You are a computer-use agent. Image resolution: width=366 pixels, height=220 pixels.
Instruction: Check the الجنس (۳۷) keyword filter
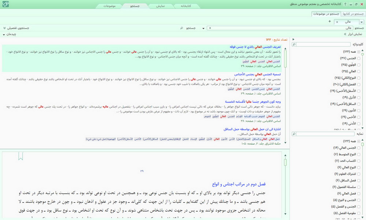pos(359,59)
